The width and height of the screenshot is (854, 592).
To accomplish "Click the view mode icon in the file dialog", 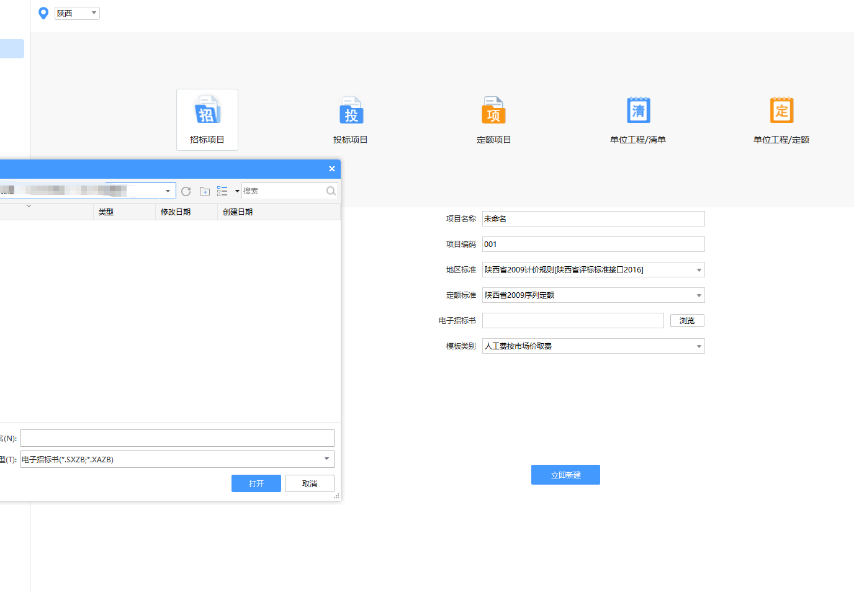I will coord(222,191).
